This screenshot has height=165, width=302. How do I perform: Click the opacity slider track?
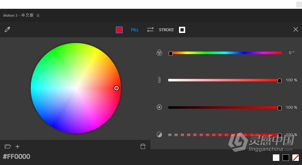coord(225,135)
